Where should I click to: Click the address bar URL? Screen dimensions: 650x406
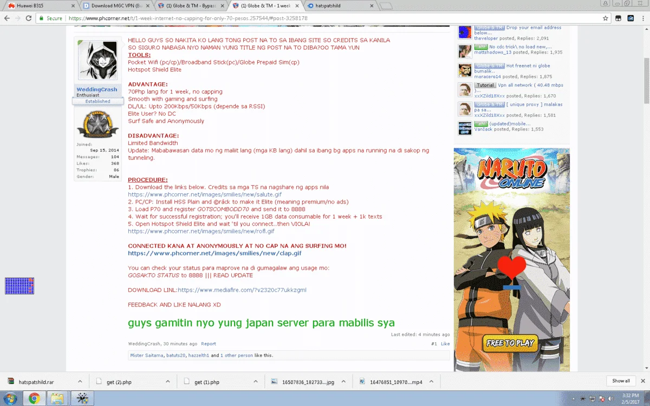188,18
